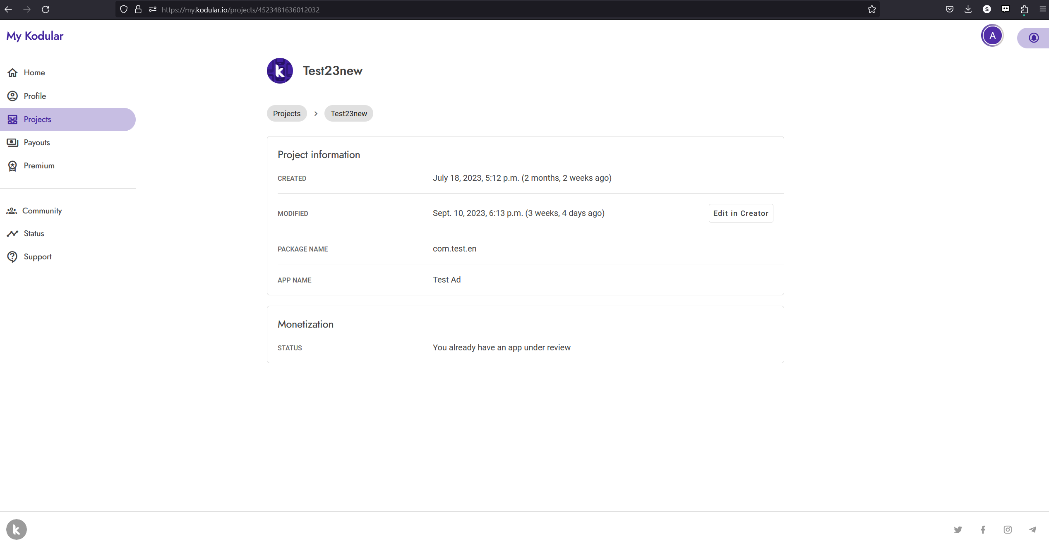
Task: Go to Home in sidebar
Action: (68, 73)
